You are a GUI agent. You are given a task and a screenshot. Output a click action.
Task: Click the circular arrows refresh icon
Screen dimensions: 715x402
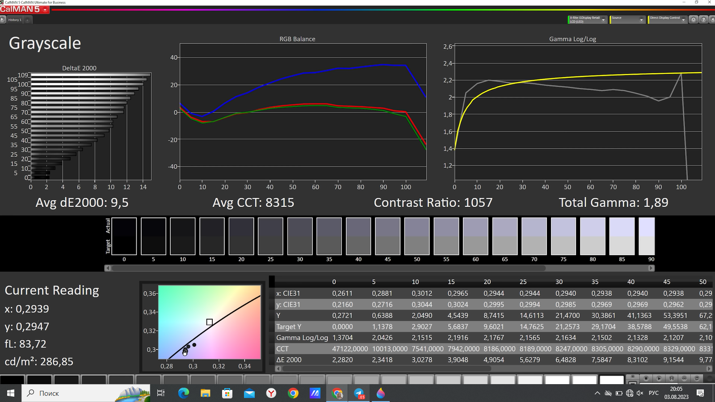click(696, 378)
